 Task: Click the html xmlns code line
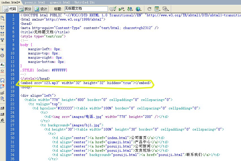(63, 19)
